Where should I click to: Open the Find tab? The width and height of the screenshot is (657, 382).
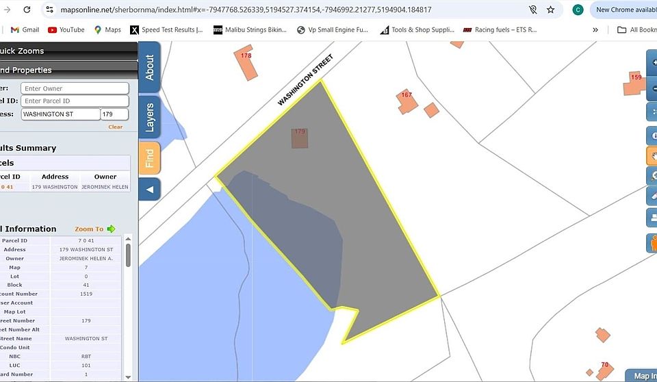[149, 158]
